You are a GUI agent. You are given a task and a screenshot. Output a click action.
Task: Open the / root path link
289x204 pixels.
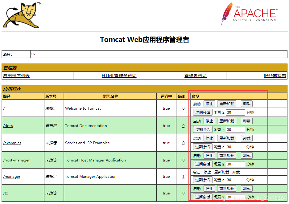pyautogui.click(x=4, y=108)
